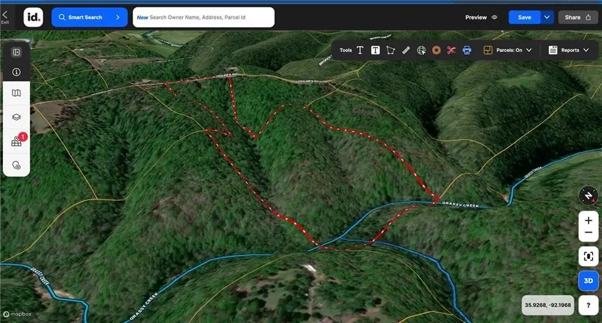The image size is (602, 323).
Task: Toggle Preview eye icon
Action: coord(494,18)
